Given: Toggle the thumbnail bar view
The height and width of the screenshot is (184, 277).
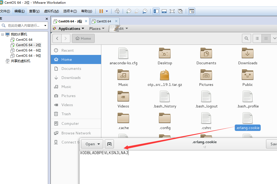Looking at the screenshot, I should (x=164, y=11).
